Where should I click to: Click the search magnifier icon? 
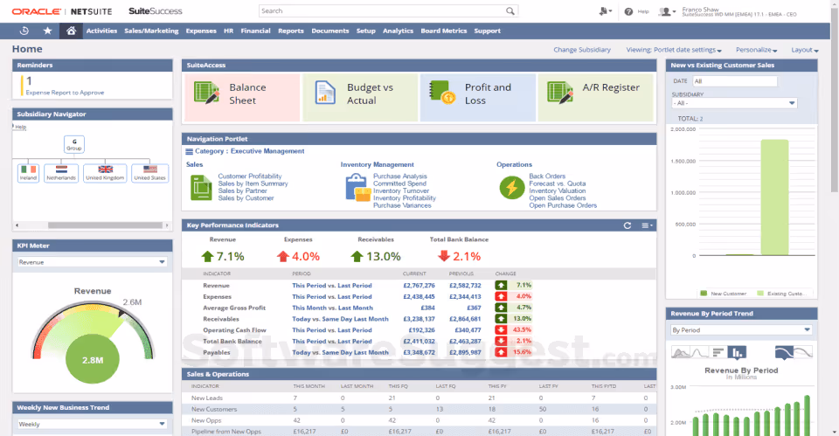coord(510,11)
